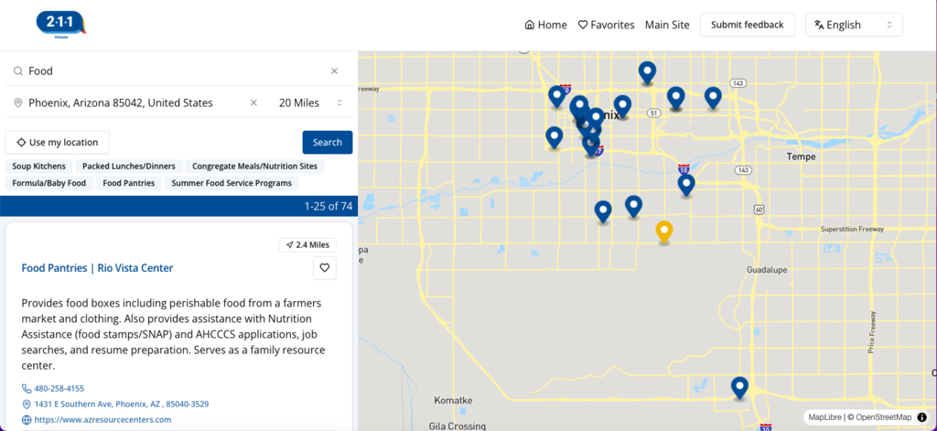Screen dimensions: 937x431
Task: Open the English language selector
Action: click(854, 25)
